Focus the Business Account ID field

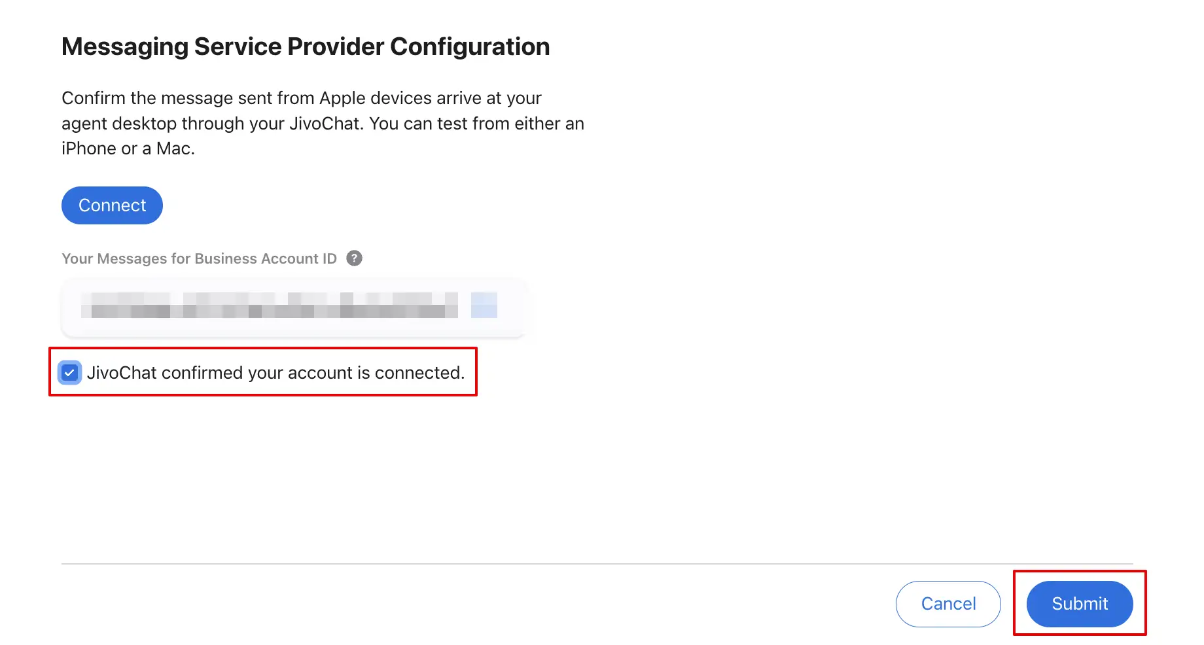pos(294,307)
